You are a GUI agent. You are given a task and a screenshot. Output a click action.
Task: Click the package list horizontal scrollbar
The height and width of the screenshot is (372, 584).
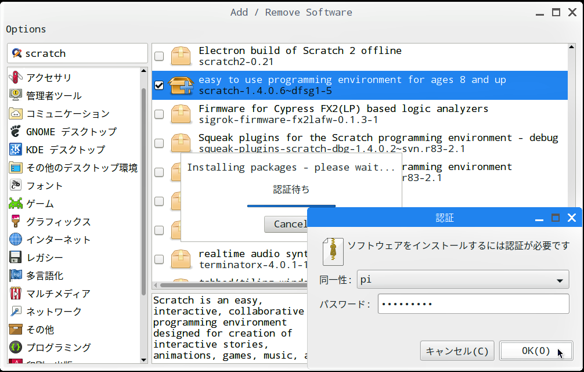click(233, 285)
